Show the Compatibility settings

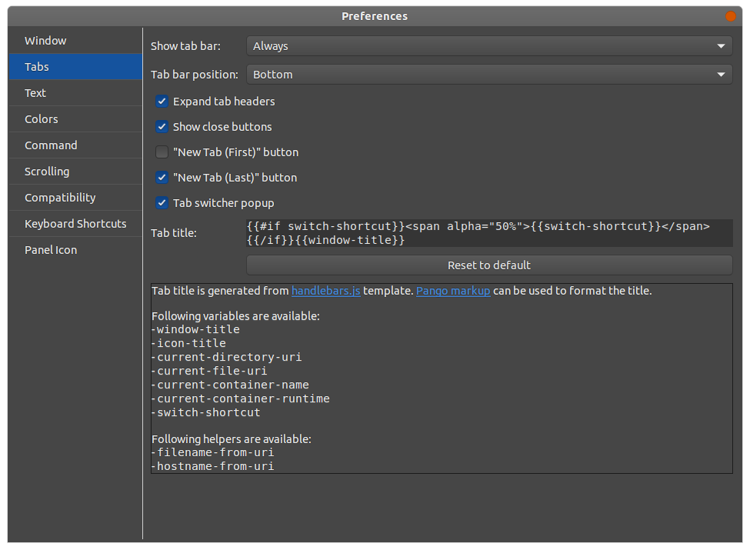coord(75,198)
